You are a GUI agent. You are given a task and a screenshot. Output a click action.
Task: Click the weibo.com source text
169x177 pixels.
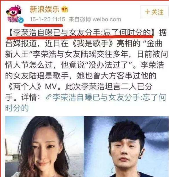[107, 19]
